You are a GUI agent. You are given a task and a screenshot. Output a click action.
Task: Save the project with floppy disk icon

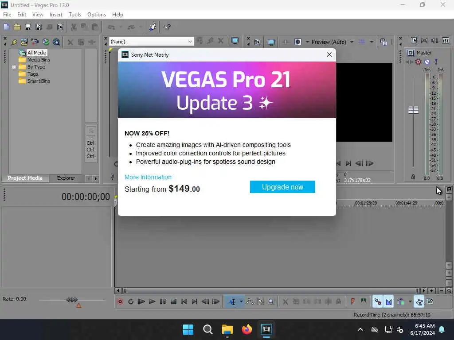click(28, 27)
